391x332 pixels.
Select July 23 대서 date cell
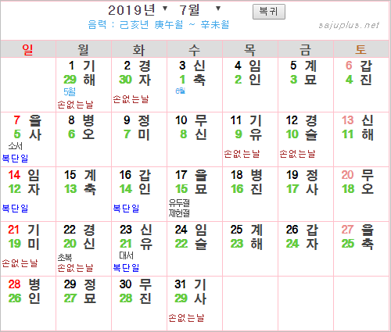(x=139, y=249)
